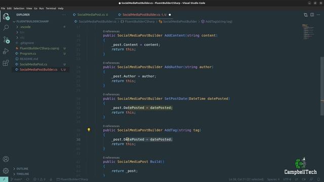This screenshot has width=324, height=182.
Task: Open the Source Control view
Action: (x=6, y=39)
